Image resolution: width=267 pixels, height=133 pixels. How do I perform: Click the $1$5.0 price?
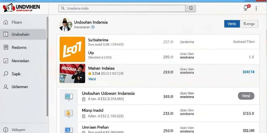coord(248,113)
